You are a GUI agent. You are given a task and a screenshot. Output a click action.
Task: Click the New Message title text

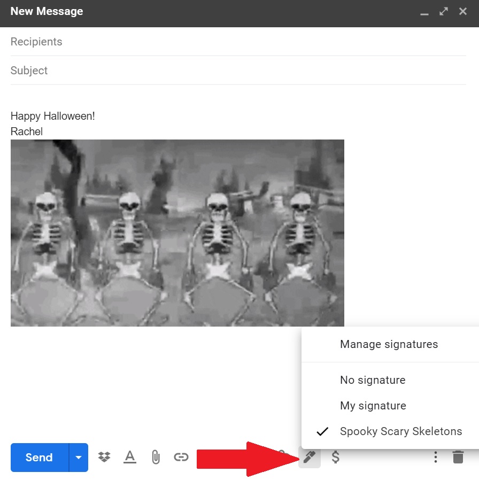47,11
